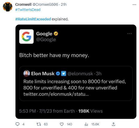The width and height of the screenshot is (139, 128).
Task: Expand the embedded Google tweet's more options
Action: (x=130, y=34)
